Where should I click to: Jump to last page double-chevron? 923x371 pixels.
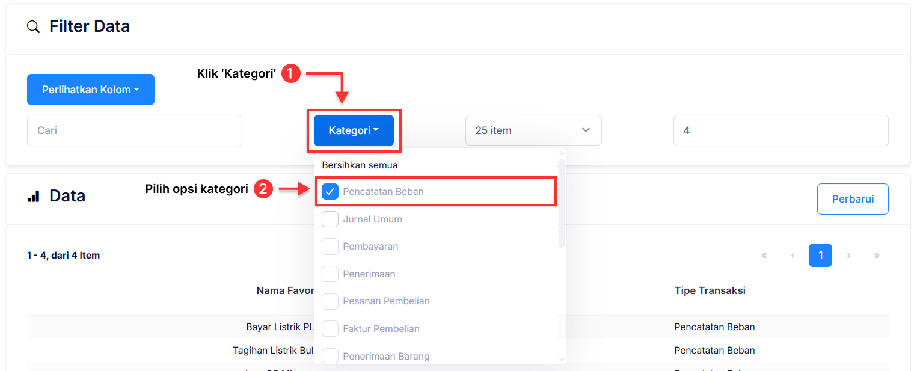click(877, 256)
